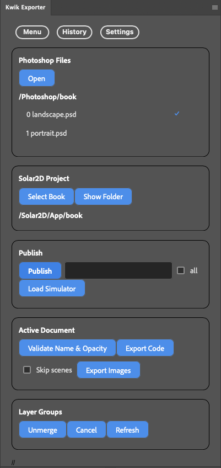Click the Load Simulator button
This screenshot has height=468, width=221.
pos(52,289)
